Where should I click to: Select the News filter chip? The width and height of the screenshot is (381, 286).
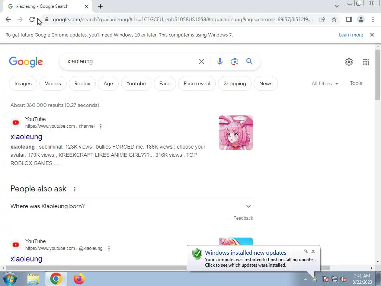pos(266,83)
